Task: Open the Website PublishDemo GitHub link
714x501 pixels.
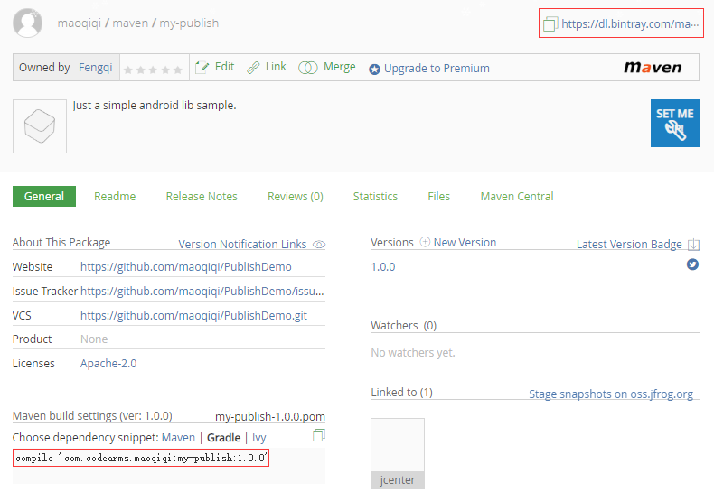Action: [x=186, y=267]
